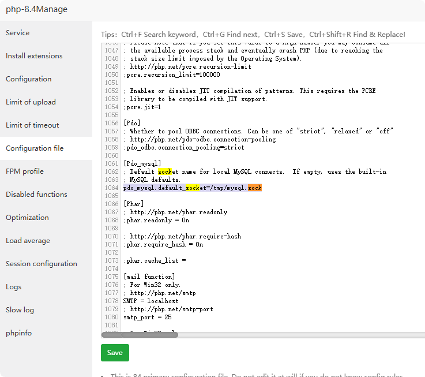Screen dimensions: 425x377
Task: Place cursor on pdo_mysql.default_socket line
Action: pyautogui.click(x=193, y=188)
